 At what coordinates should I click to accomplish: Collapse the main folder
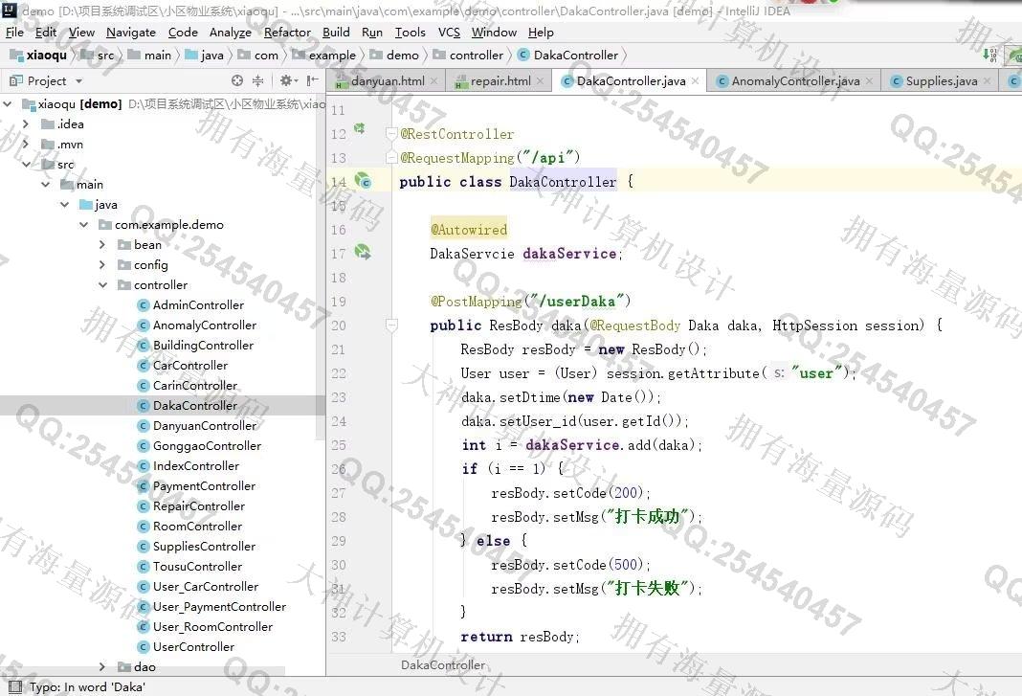[x=46, y=185]
